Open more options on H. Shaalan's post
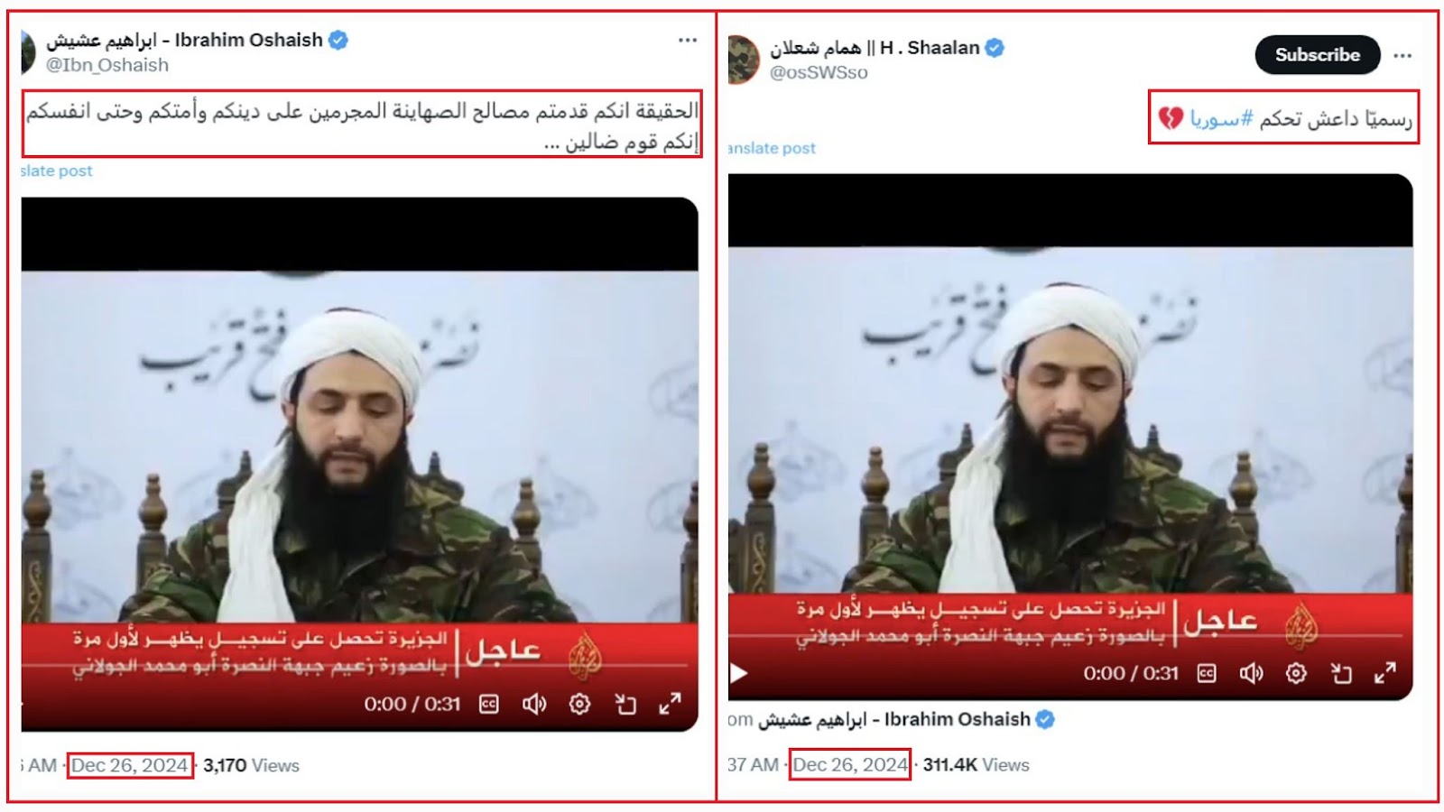This screenshot has height=812, width=1444. tap(1402, 55)
